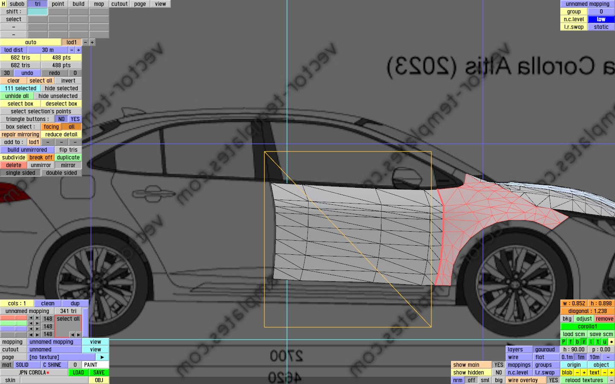The image size is (615, 384).
Task: Adjust the red colour slider
Action: [14, 318]
